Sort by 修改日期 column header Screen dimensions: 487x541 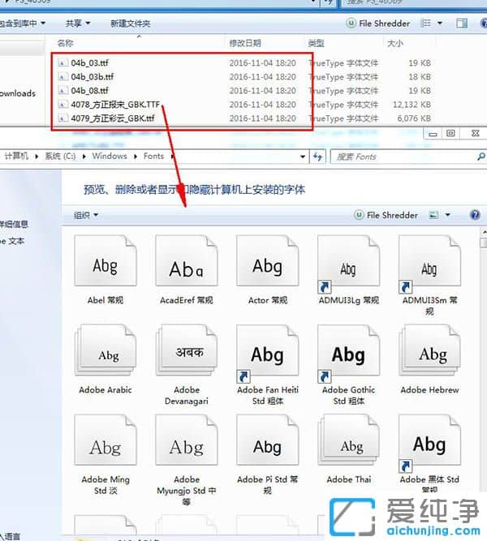tap(245, 43)
